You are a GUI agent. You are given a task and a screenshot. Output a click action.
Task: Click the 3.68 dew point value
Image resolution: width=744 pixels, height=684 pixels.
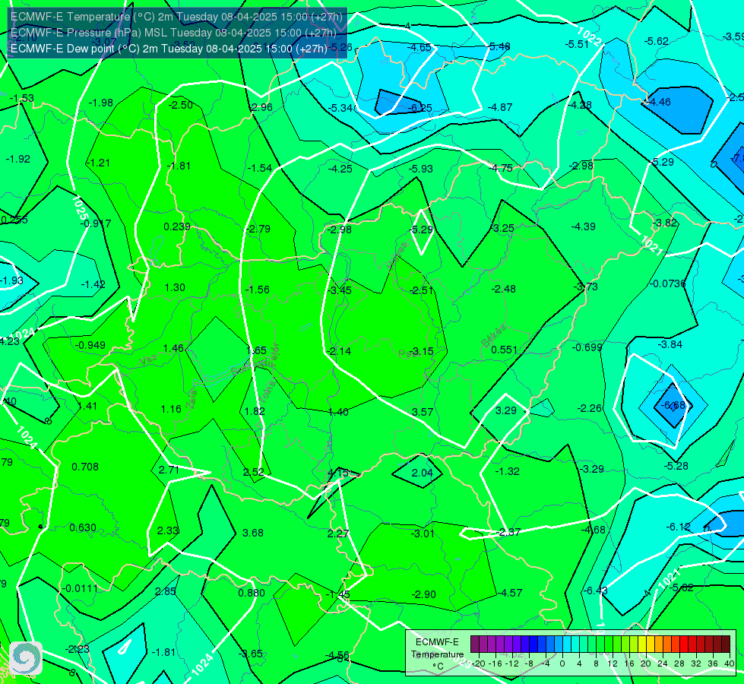coord(253,533)
